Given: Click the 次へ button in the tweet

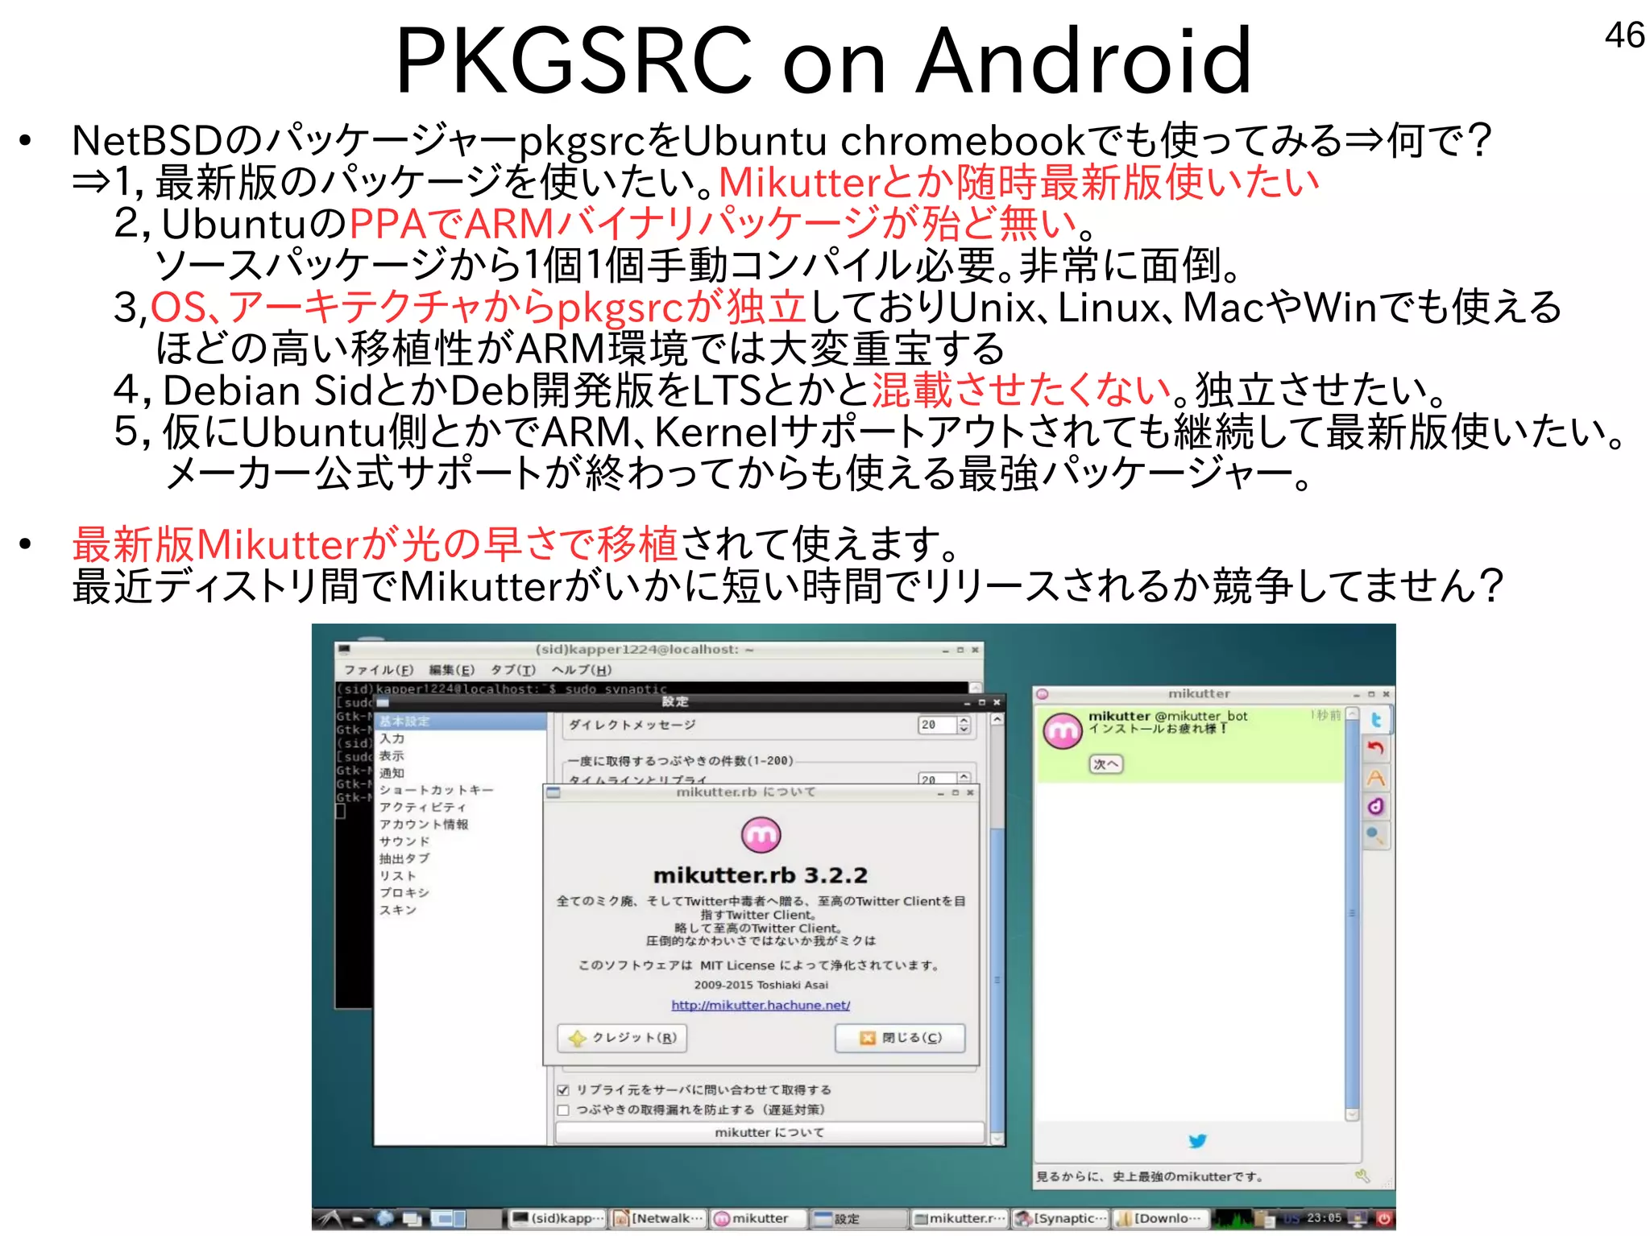Looking at the screenshot, I should click(1105, 764).
